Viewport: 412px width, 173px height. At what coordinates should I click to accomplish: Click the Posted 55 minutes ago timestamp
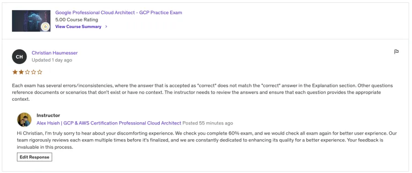(x=207, y=123)
